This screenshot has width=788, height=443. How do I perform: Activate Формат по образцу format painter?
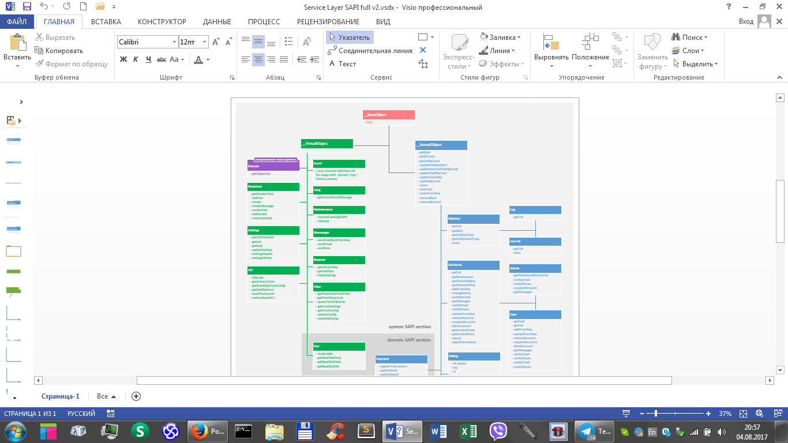point(72,64)
